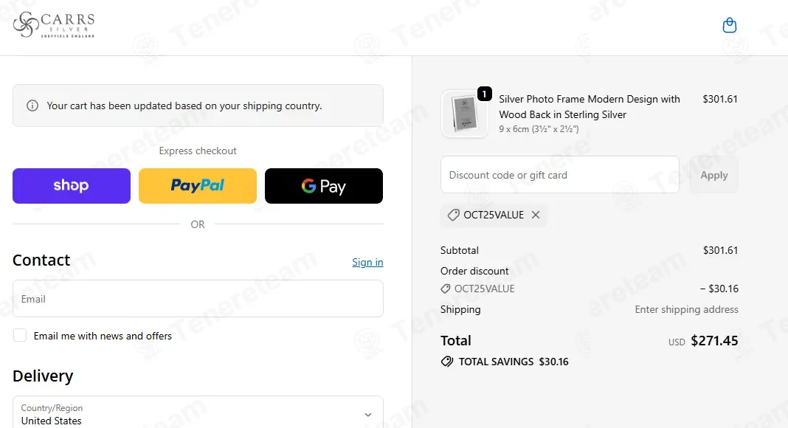Screen dimensions: 788x428
Task: Pay with Google Pay express checkout
Action: click(x=323, y=186)
